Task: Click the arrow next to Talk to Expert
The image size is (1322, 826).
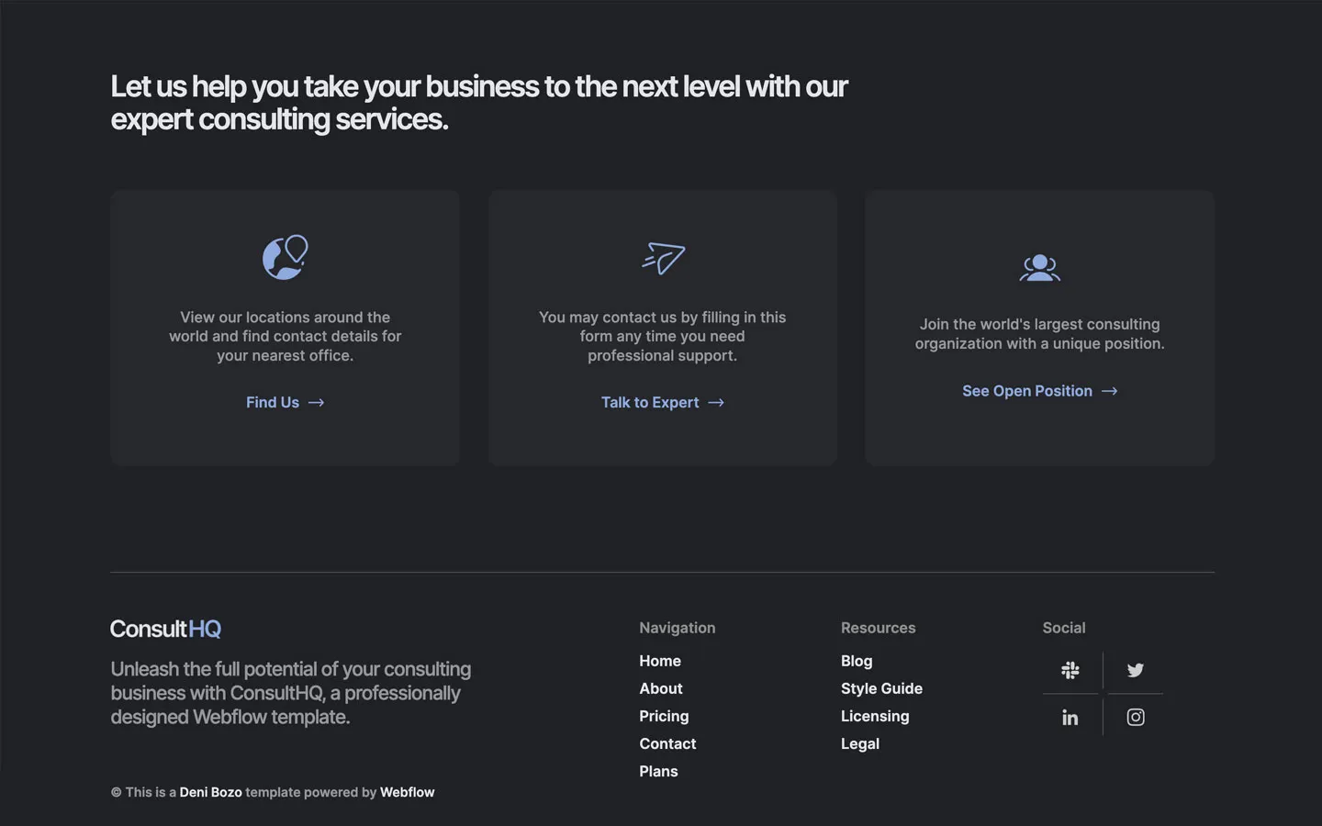Action: click(x=716, y=403)
